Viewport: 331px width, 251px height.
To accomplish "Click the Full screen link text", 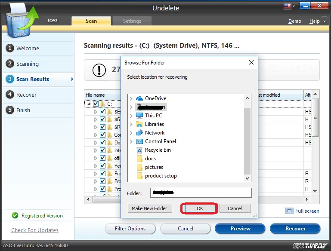I will click(307, 211).
